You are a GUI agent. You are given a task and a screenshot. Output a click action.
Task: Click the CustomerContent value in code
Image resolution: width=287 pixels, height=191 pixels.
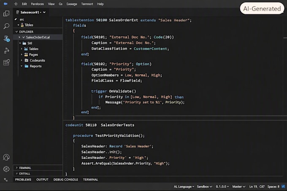[x=150, y=48]
